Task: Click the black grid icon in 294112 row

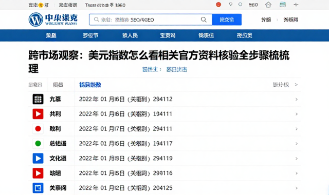Action: click(x=38, y=99)
